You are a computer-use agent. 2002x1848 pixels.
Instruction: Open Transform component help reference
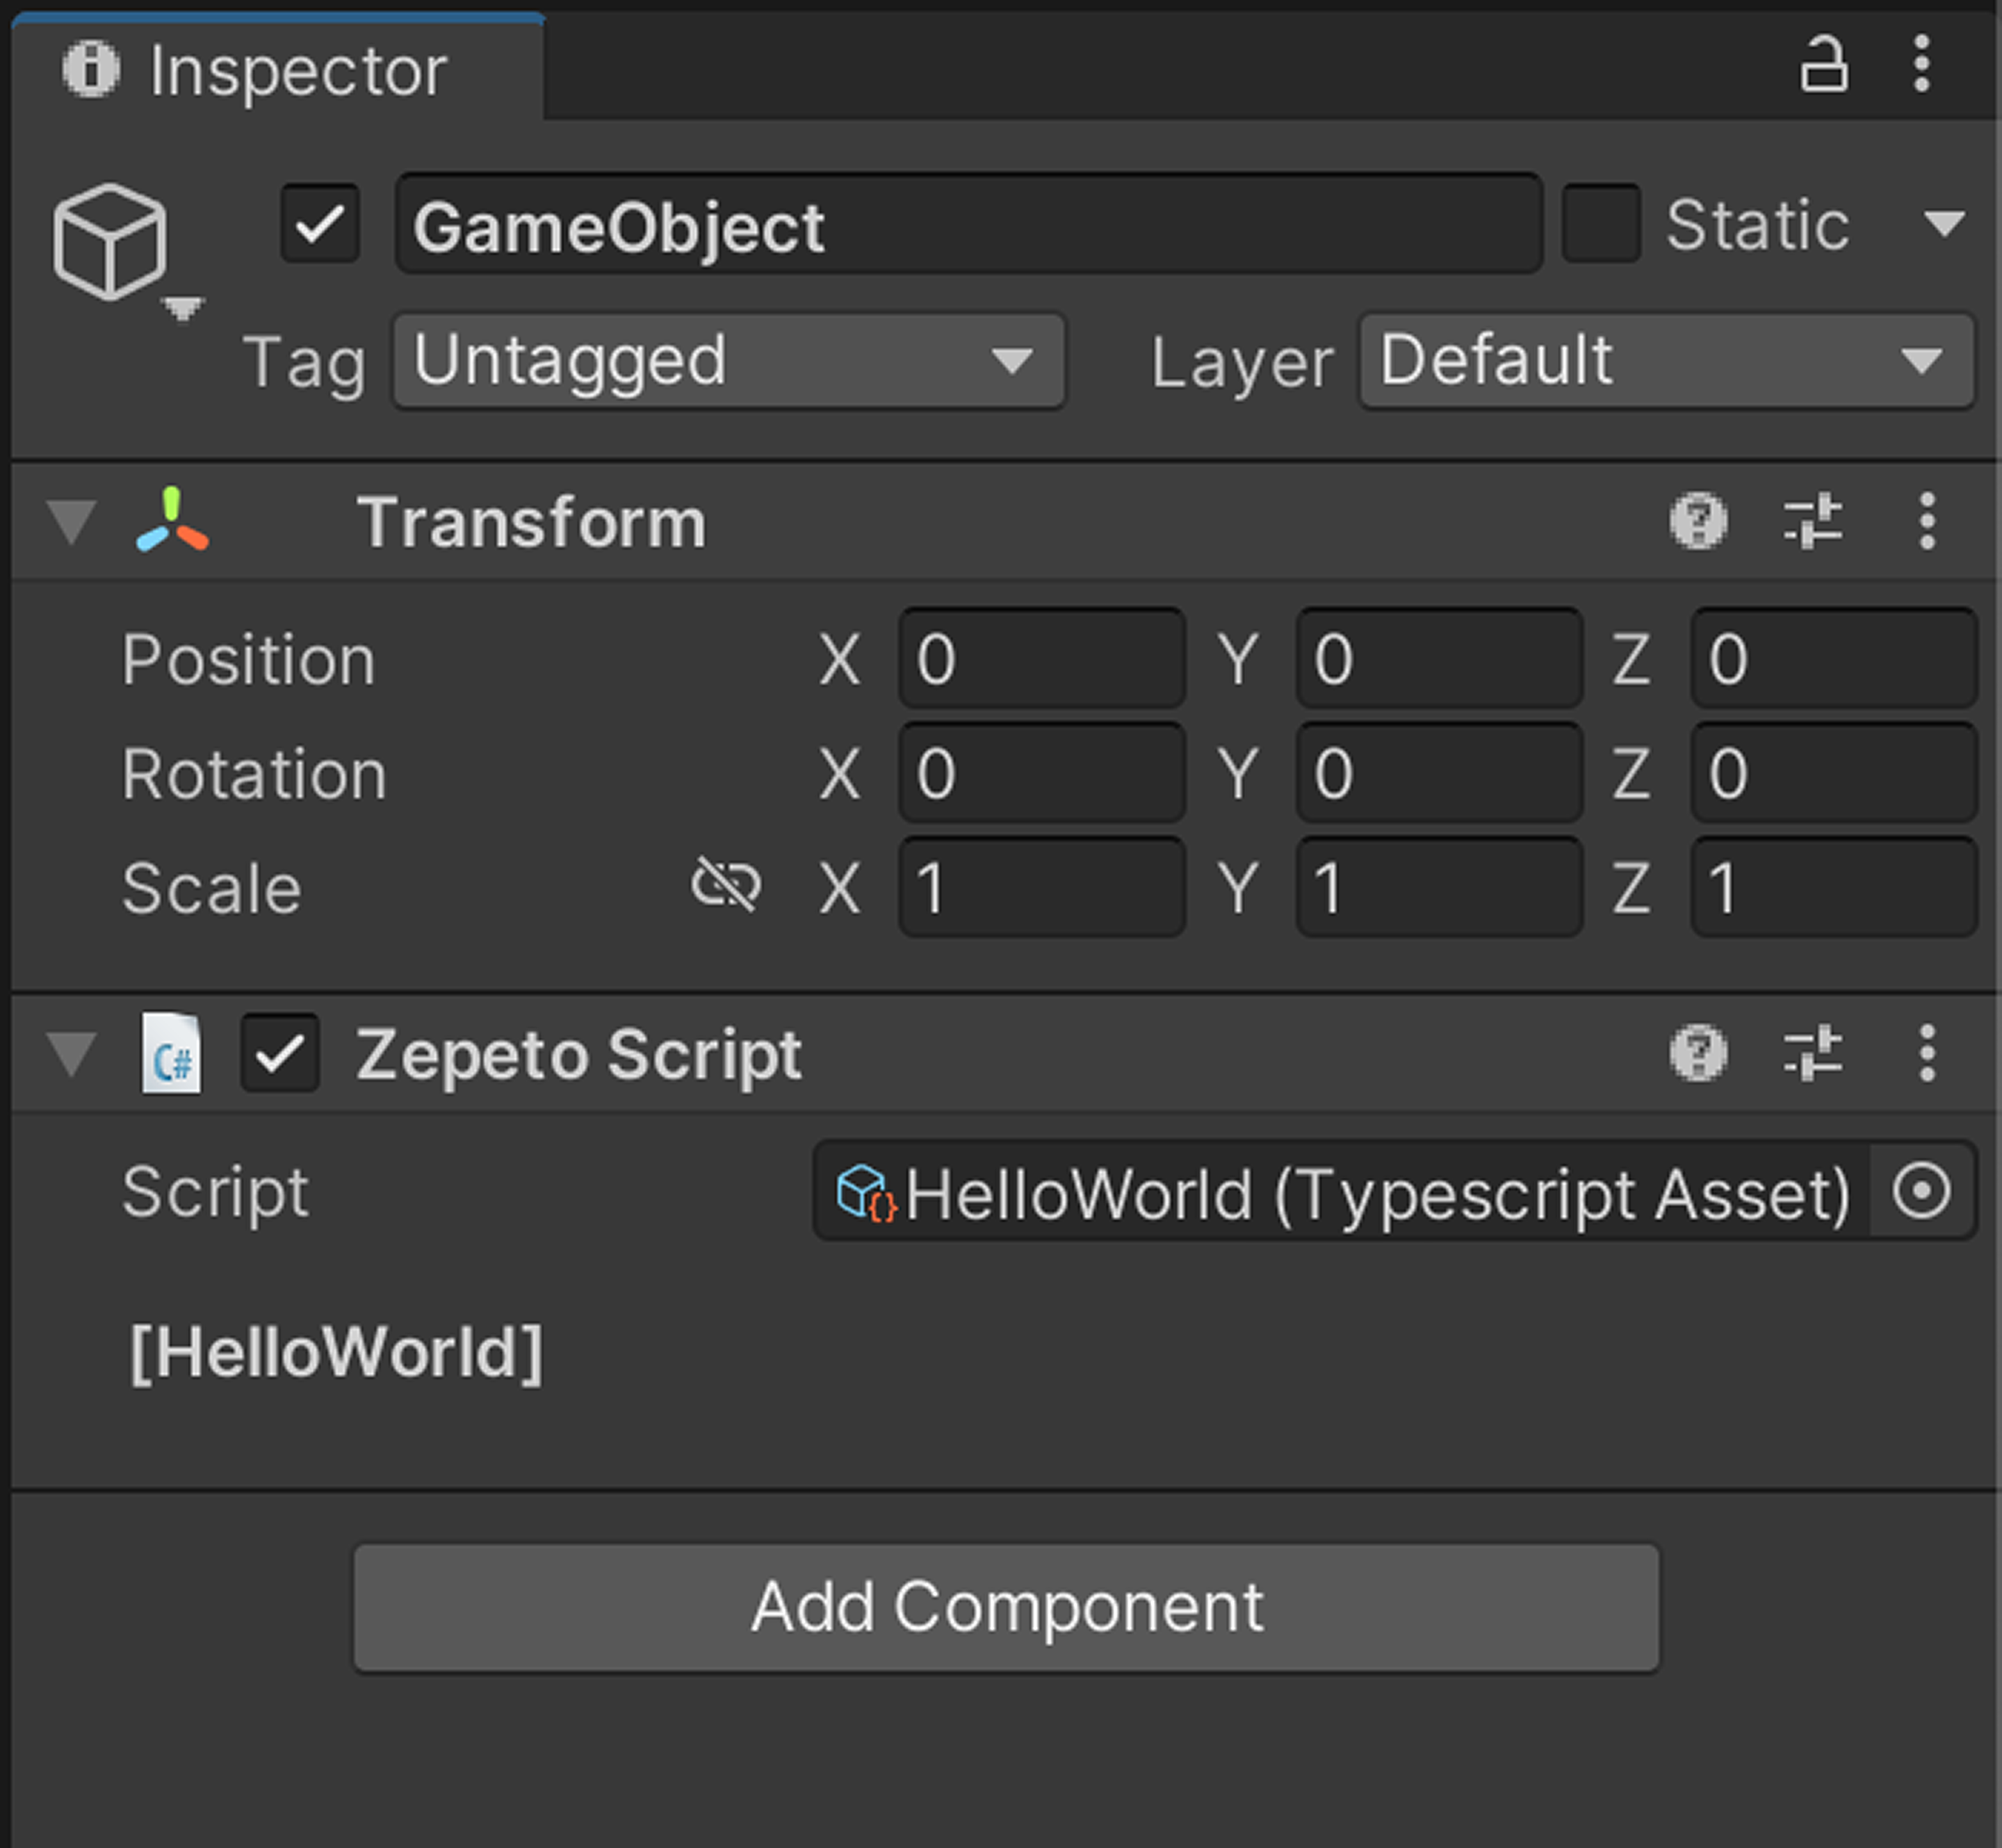point(1697,521)
